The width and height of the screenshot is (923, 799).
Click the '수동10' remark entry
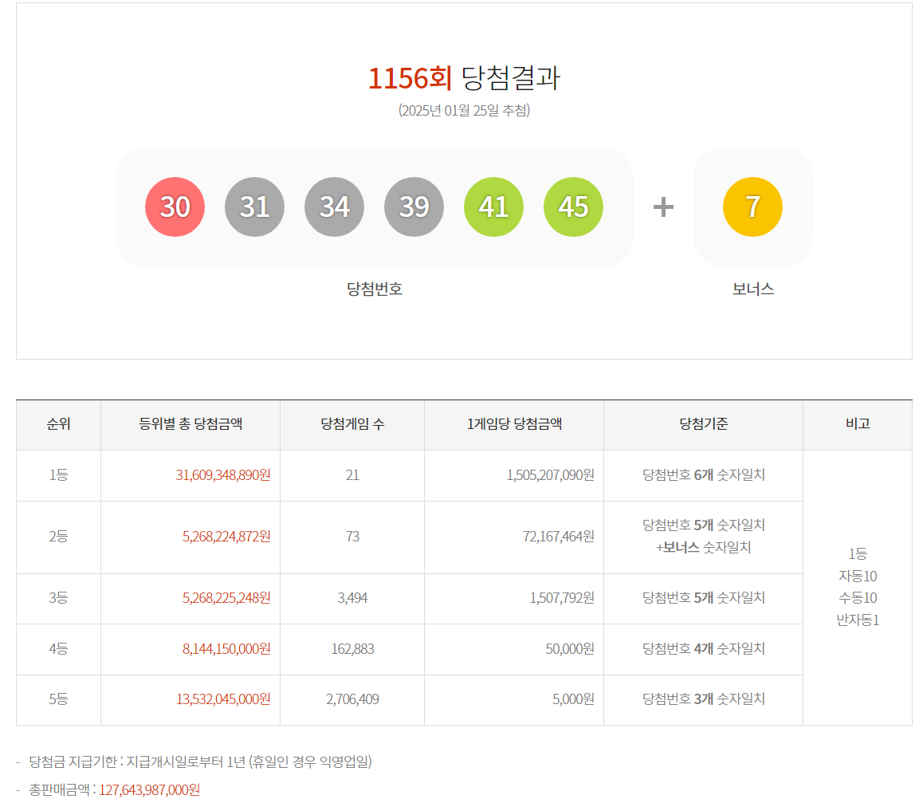858,598
